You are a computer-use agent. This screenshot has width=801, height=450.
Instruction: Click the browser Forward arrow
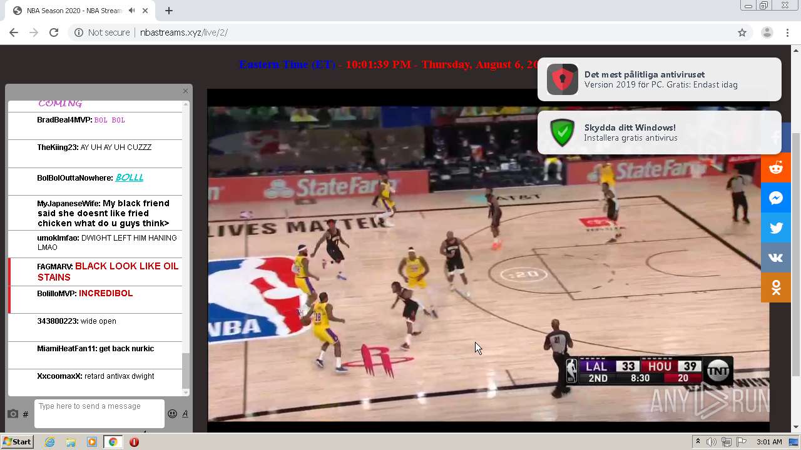34,32
